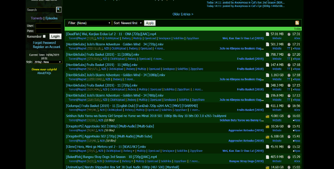Viewport: 334px width, 169px height.
Task: Expand '4 more...' in Fruits Basket 1080p row
Action: 158,59
